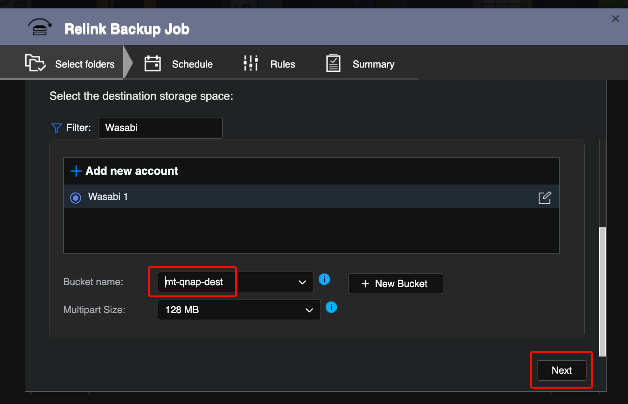628x404 pixels.
Task: Click Add new account
Action: pyautogui.click(x=124, y=171)
